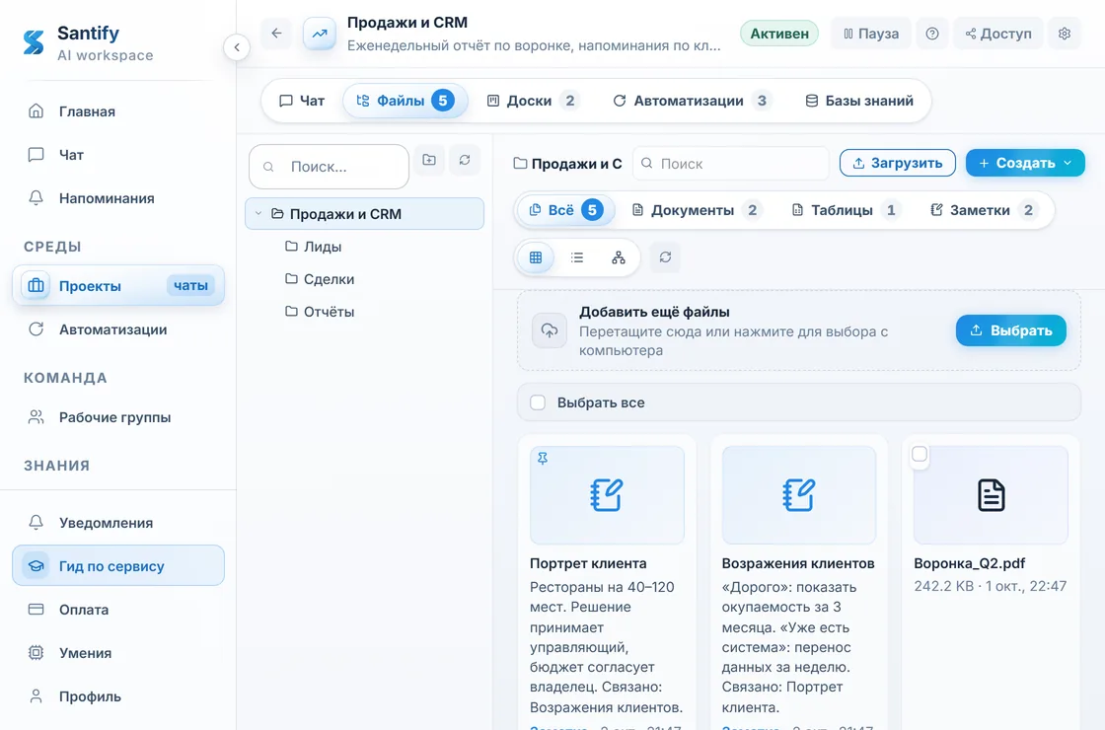Open Гид по сервису

pyautogui.click(x=117, y=566)
